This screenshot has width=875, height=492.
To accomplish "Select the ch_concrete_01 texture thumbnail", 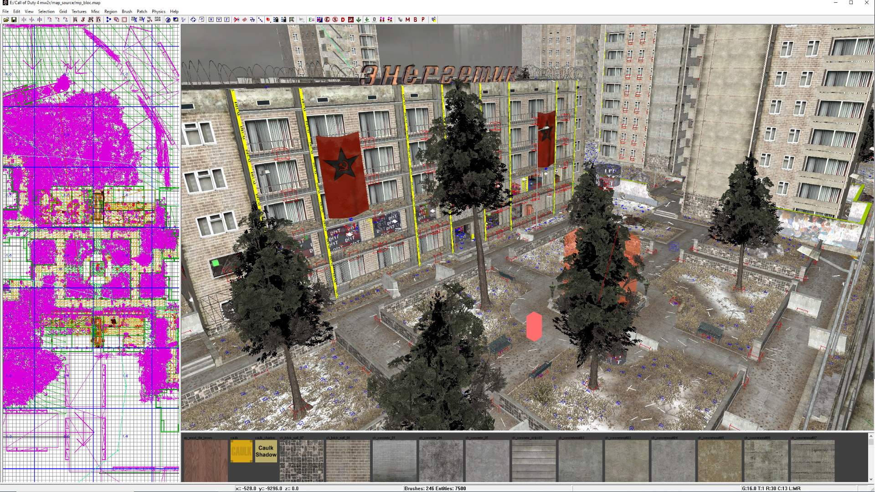I will pos(394,461).
